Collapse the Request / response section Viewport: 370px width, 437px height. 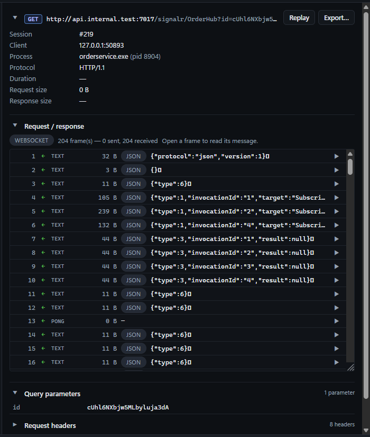15,126
